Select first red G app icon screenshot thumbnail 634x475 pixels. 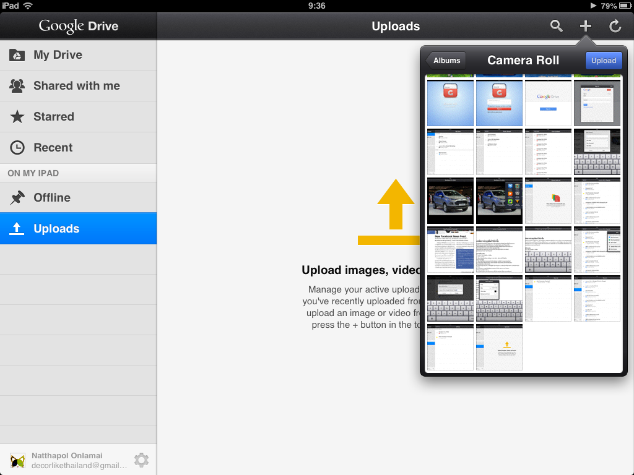click(450, 103)
